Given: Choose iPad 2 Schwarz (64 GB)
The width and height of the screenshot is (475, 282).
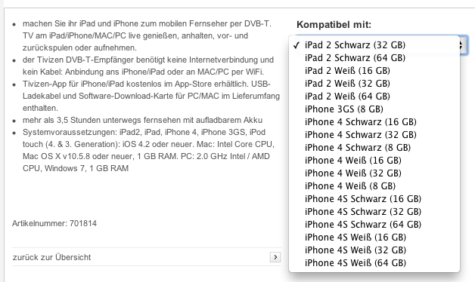Looking at the screenshot, I should coord(374,57).
